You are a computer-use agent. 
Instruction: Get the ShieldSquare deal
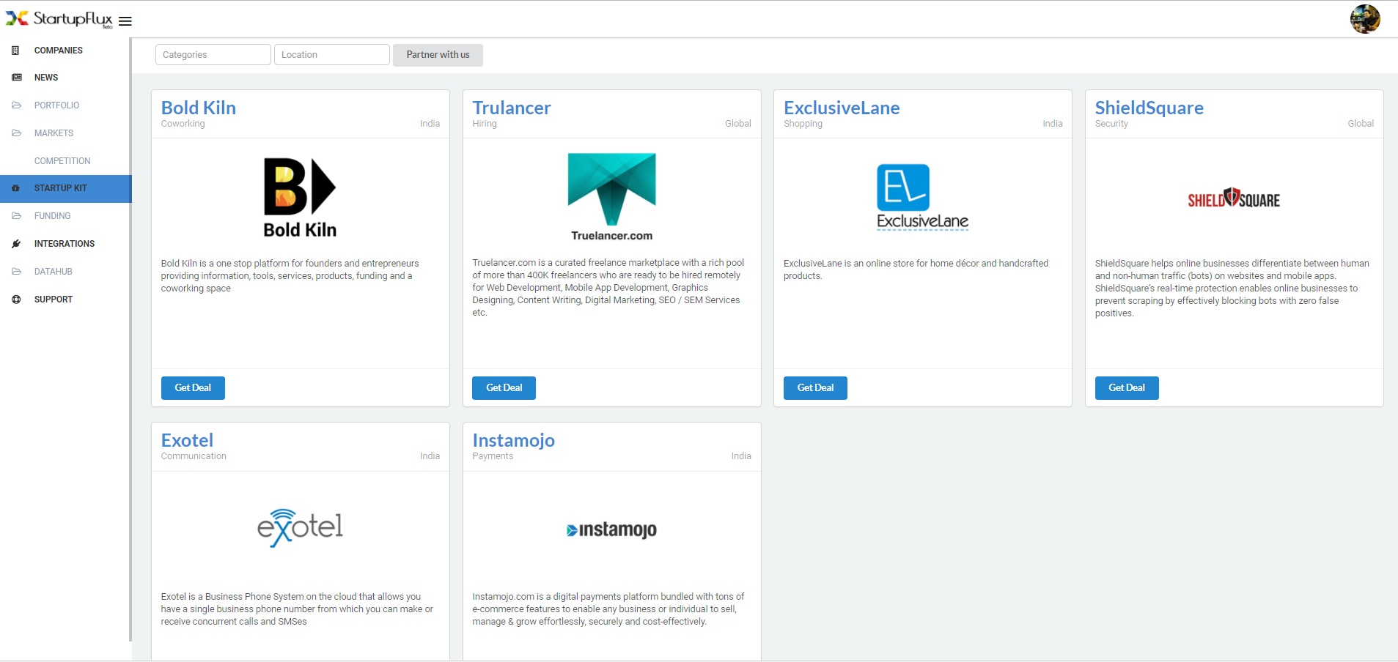pyautogui.click(x=1127, y=388)
